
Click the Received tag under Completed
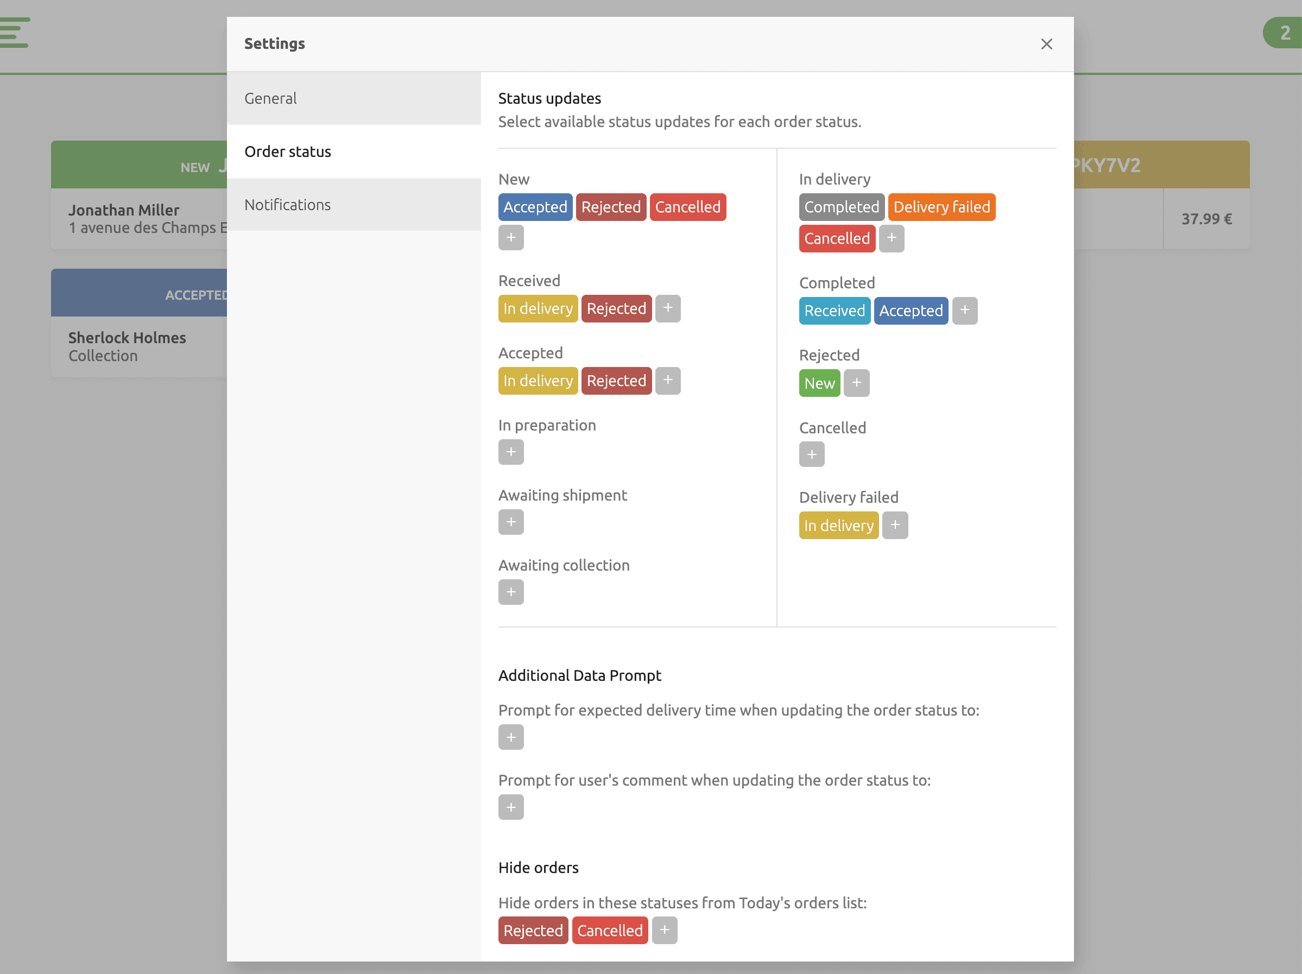[834, 311]
